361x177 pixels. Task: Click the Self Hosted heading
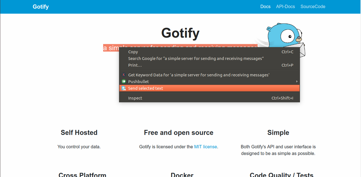click(x=79, y=132)
